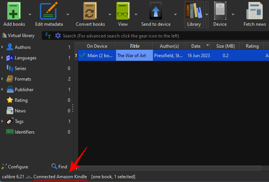This screenshot has height=182, width=269.
Task: Sort by the Date column header
Action: [196, 46]
